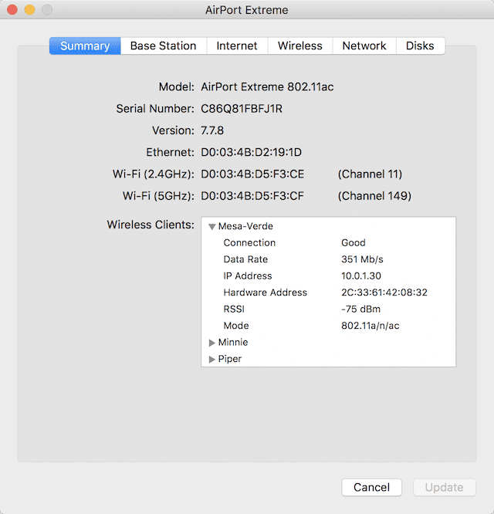Switch to the Base Station tab
Viewport: 494px width, 514px height.
(x=163, y=46)
